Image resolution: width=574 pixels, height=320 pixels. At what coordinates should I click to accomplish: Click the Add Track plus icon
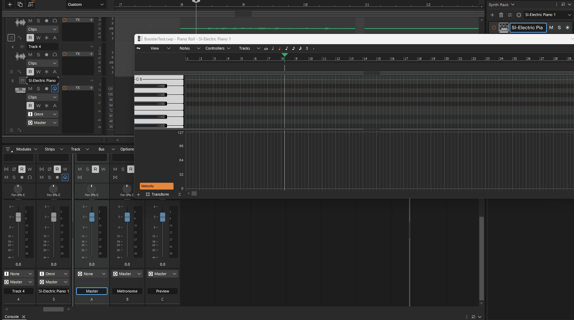10,4
